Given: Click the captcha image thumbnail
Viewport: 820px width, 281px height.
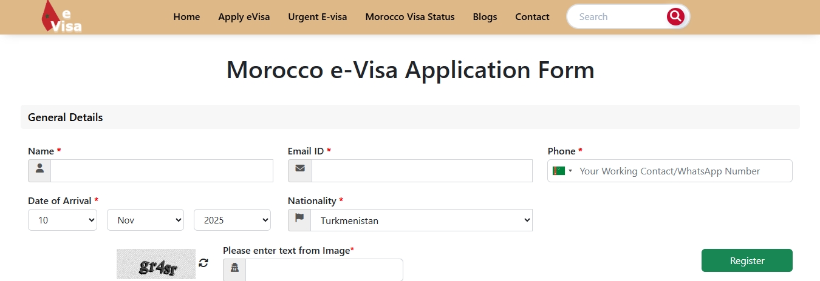Looking at the screenshot, I should point(156,264).
